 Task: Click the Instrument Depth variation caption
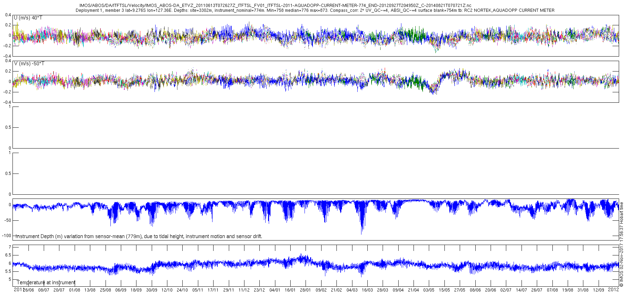(139, 236)
